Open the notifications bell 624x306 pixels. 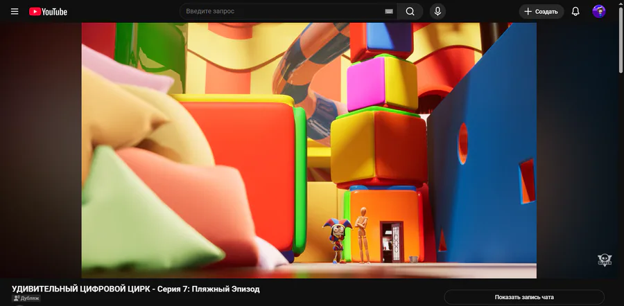[575, 12]
